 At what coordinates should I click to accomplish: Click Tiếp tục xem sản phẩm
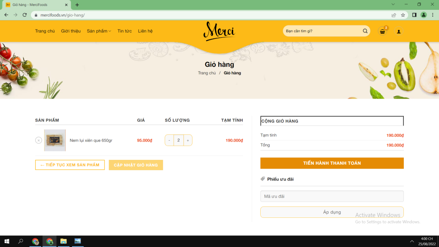coord(70,165)
